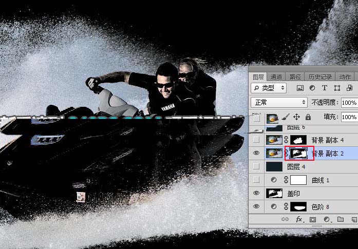The height and width of the screenshot is (249, 358).
Task: Select the mask thumbnail of 色阶 8
Action: [298, 207]
